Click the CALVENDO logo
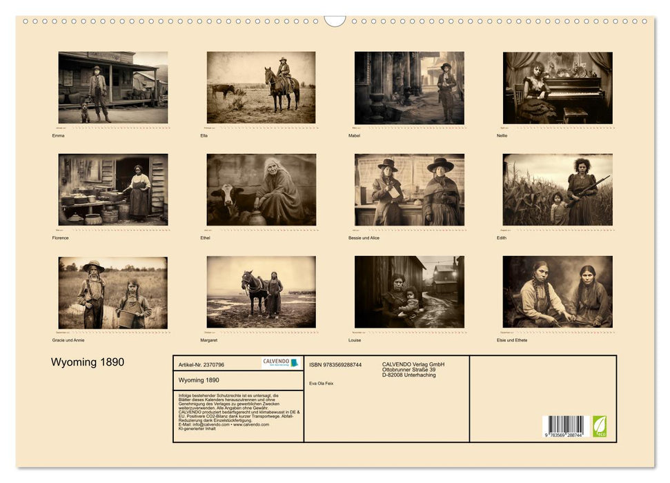The image size is (670, 483). tap(281, 363)
